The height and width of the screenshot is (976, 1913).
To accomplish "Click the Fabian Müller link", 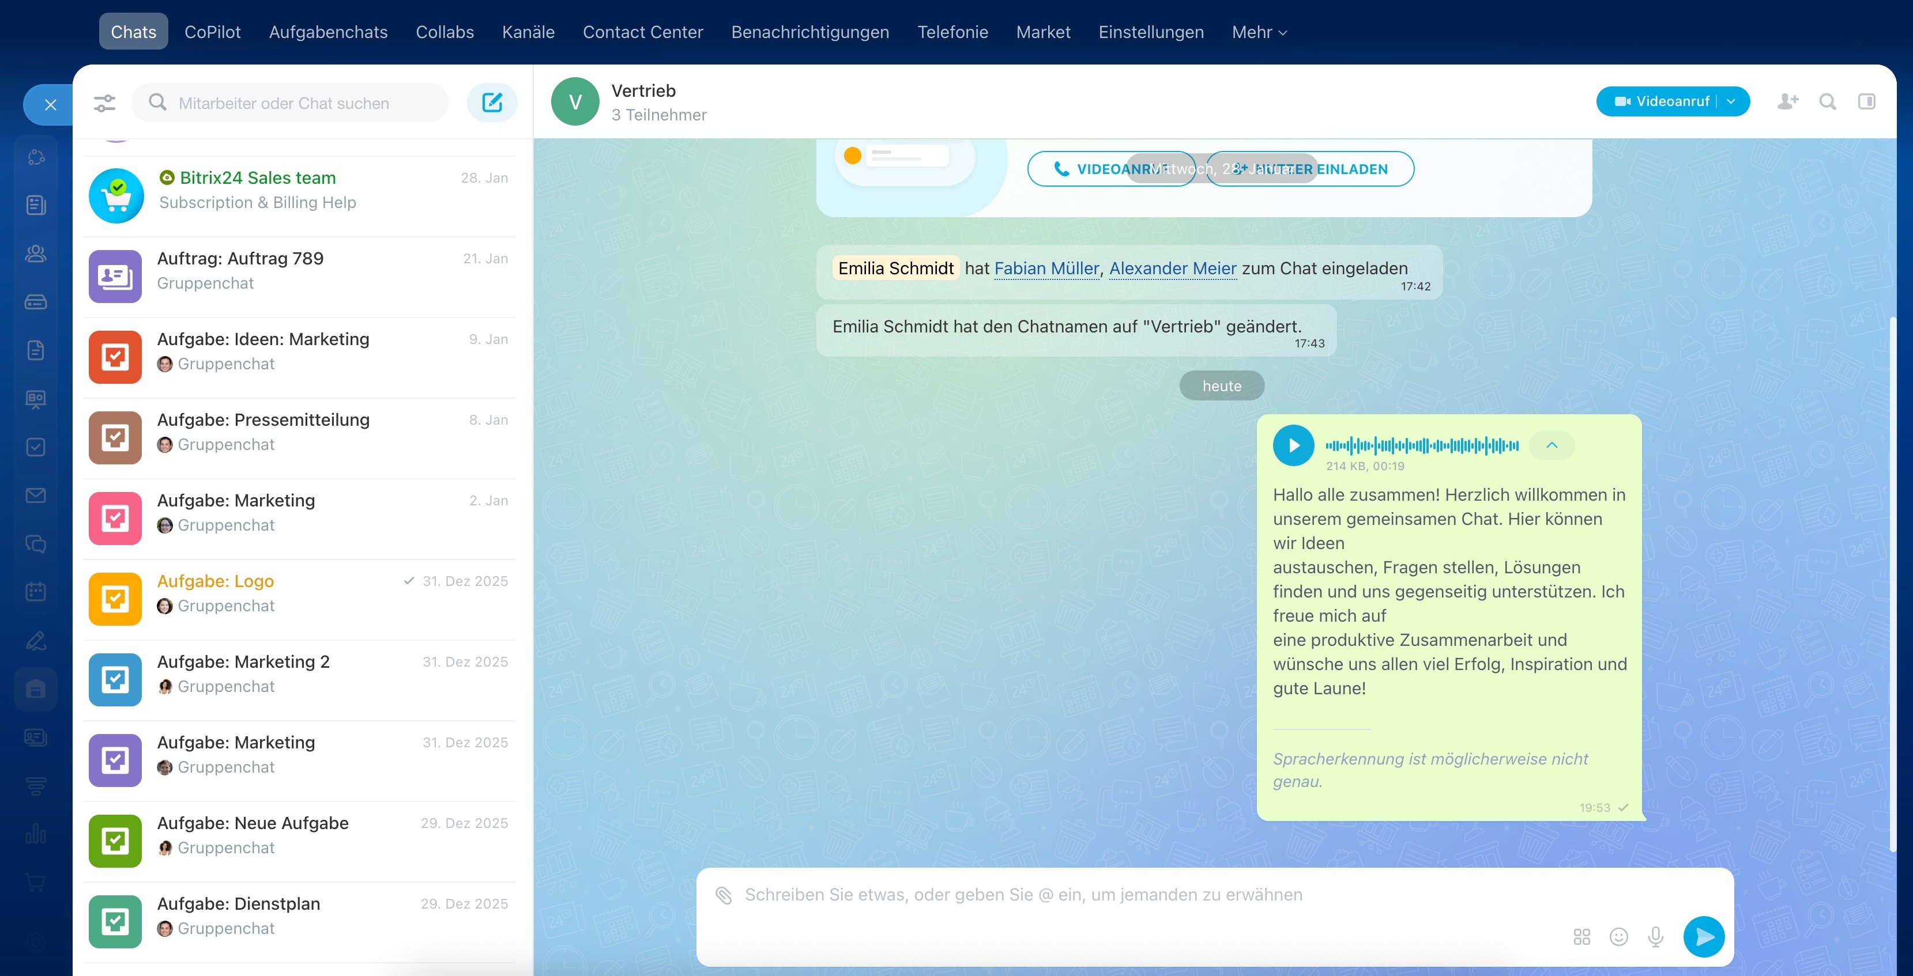I will [1046, 268].
